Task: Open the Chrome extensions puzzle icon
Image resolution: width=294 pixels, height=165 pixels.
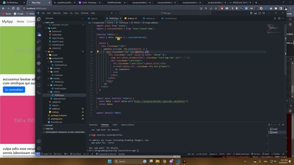Action: pos(276,8)
